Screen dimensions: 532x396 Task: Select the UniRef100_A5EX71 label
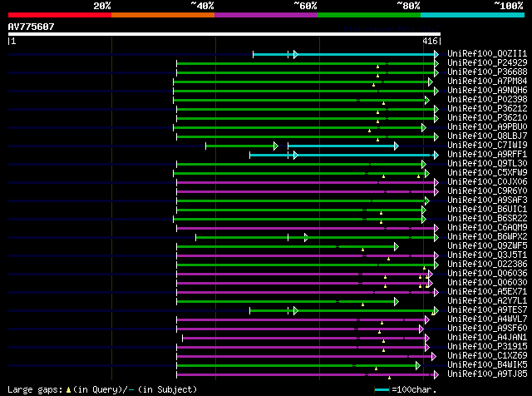[x=487, y=292]
